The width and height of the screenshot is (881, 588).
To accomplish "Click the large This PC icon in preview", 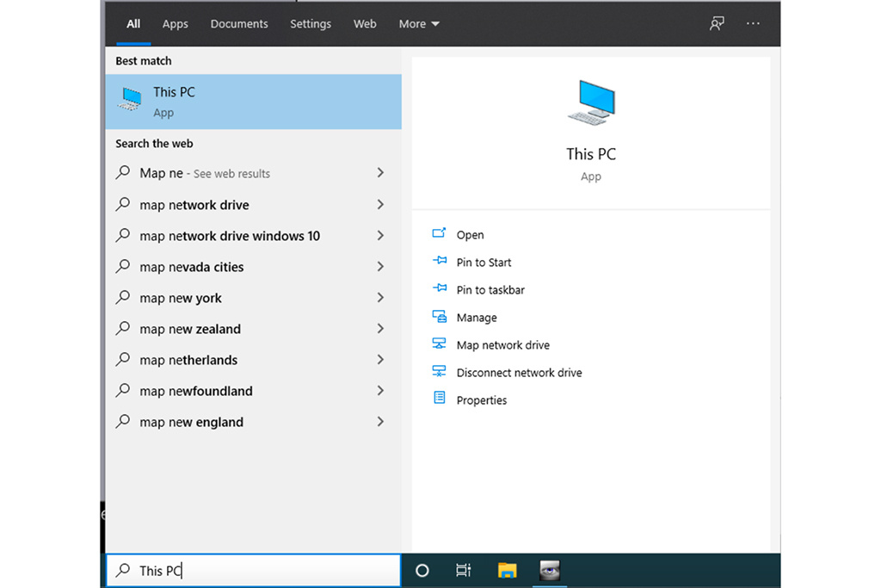I will point(591,102).
